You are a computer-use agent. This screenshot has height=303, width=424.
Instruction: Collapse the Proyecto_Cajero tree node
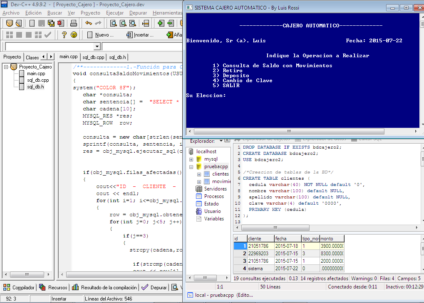(6, 67)
